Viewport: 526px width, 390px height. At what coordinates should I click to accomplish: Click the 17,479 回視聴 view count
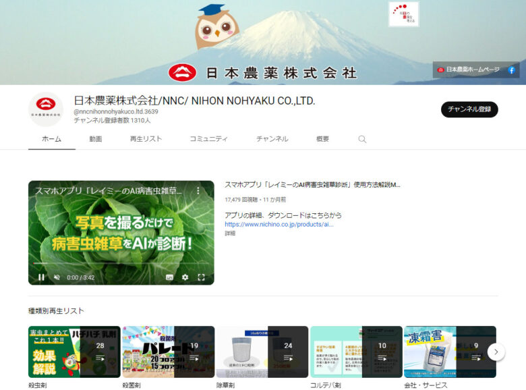point(241,200)
